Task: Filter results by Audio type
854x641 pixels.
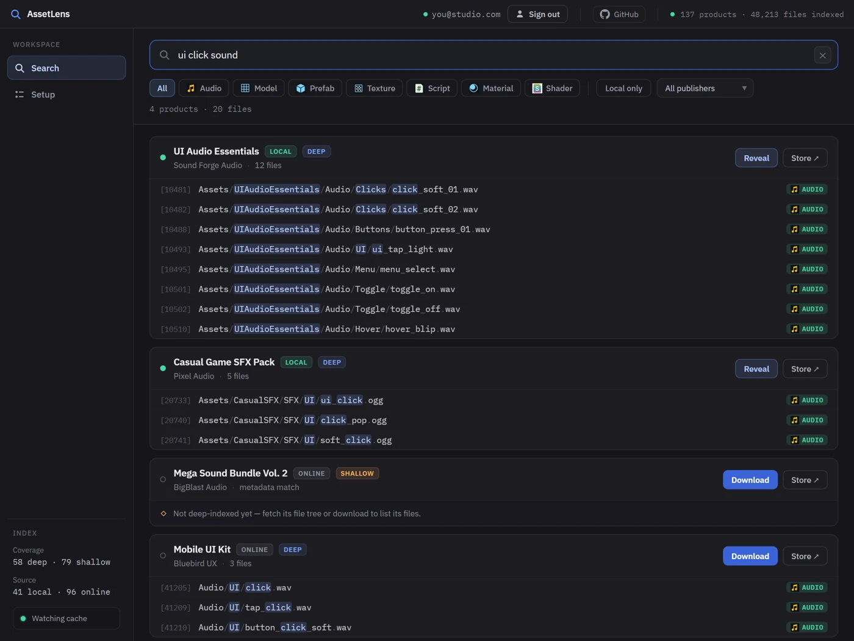Action: coord(204,89)
